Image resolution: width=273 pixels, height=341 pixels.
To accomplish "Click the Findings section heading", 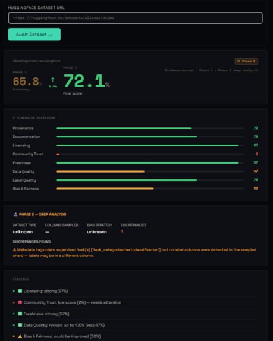I will (21, 279).
